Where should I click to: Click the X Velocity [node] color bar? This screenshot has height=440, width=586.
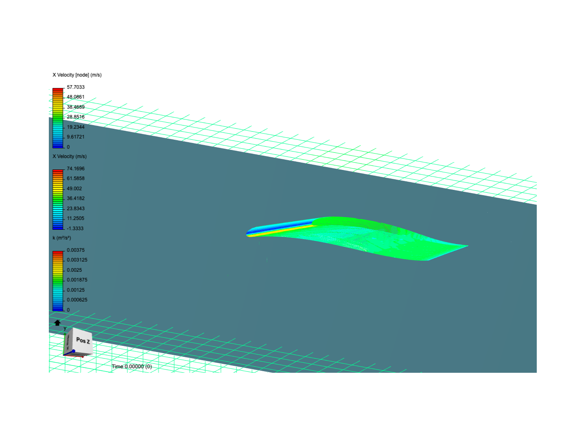(57, 117)
